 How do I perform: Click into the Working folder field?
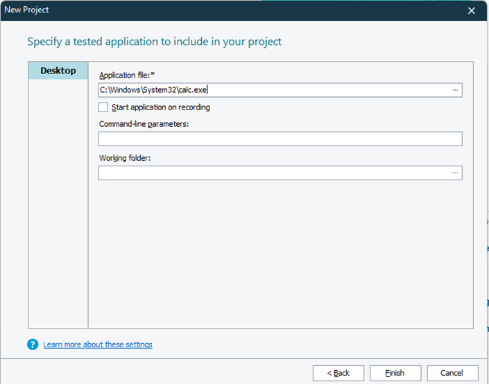(274, 173)
